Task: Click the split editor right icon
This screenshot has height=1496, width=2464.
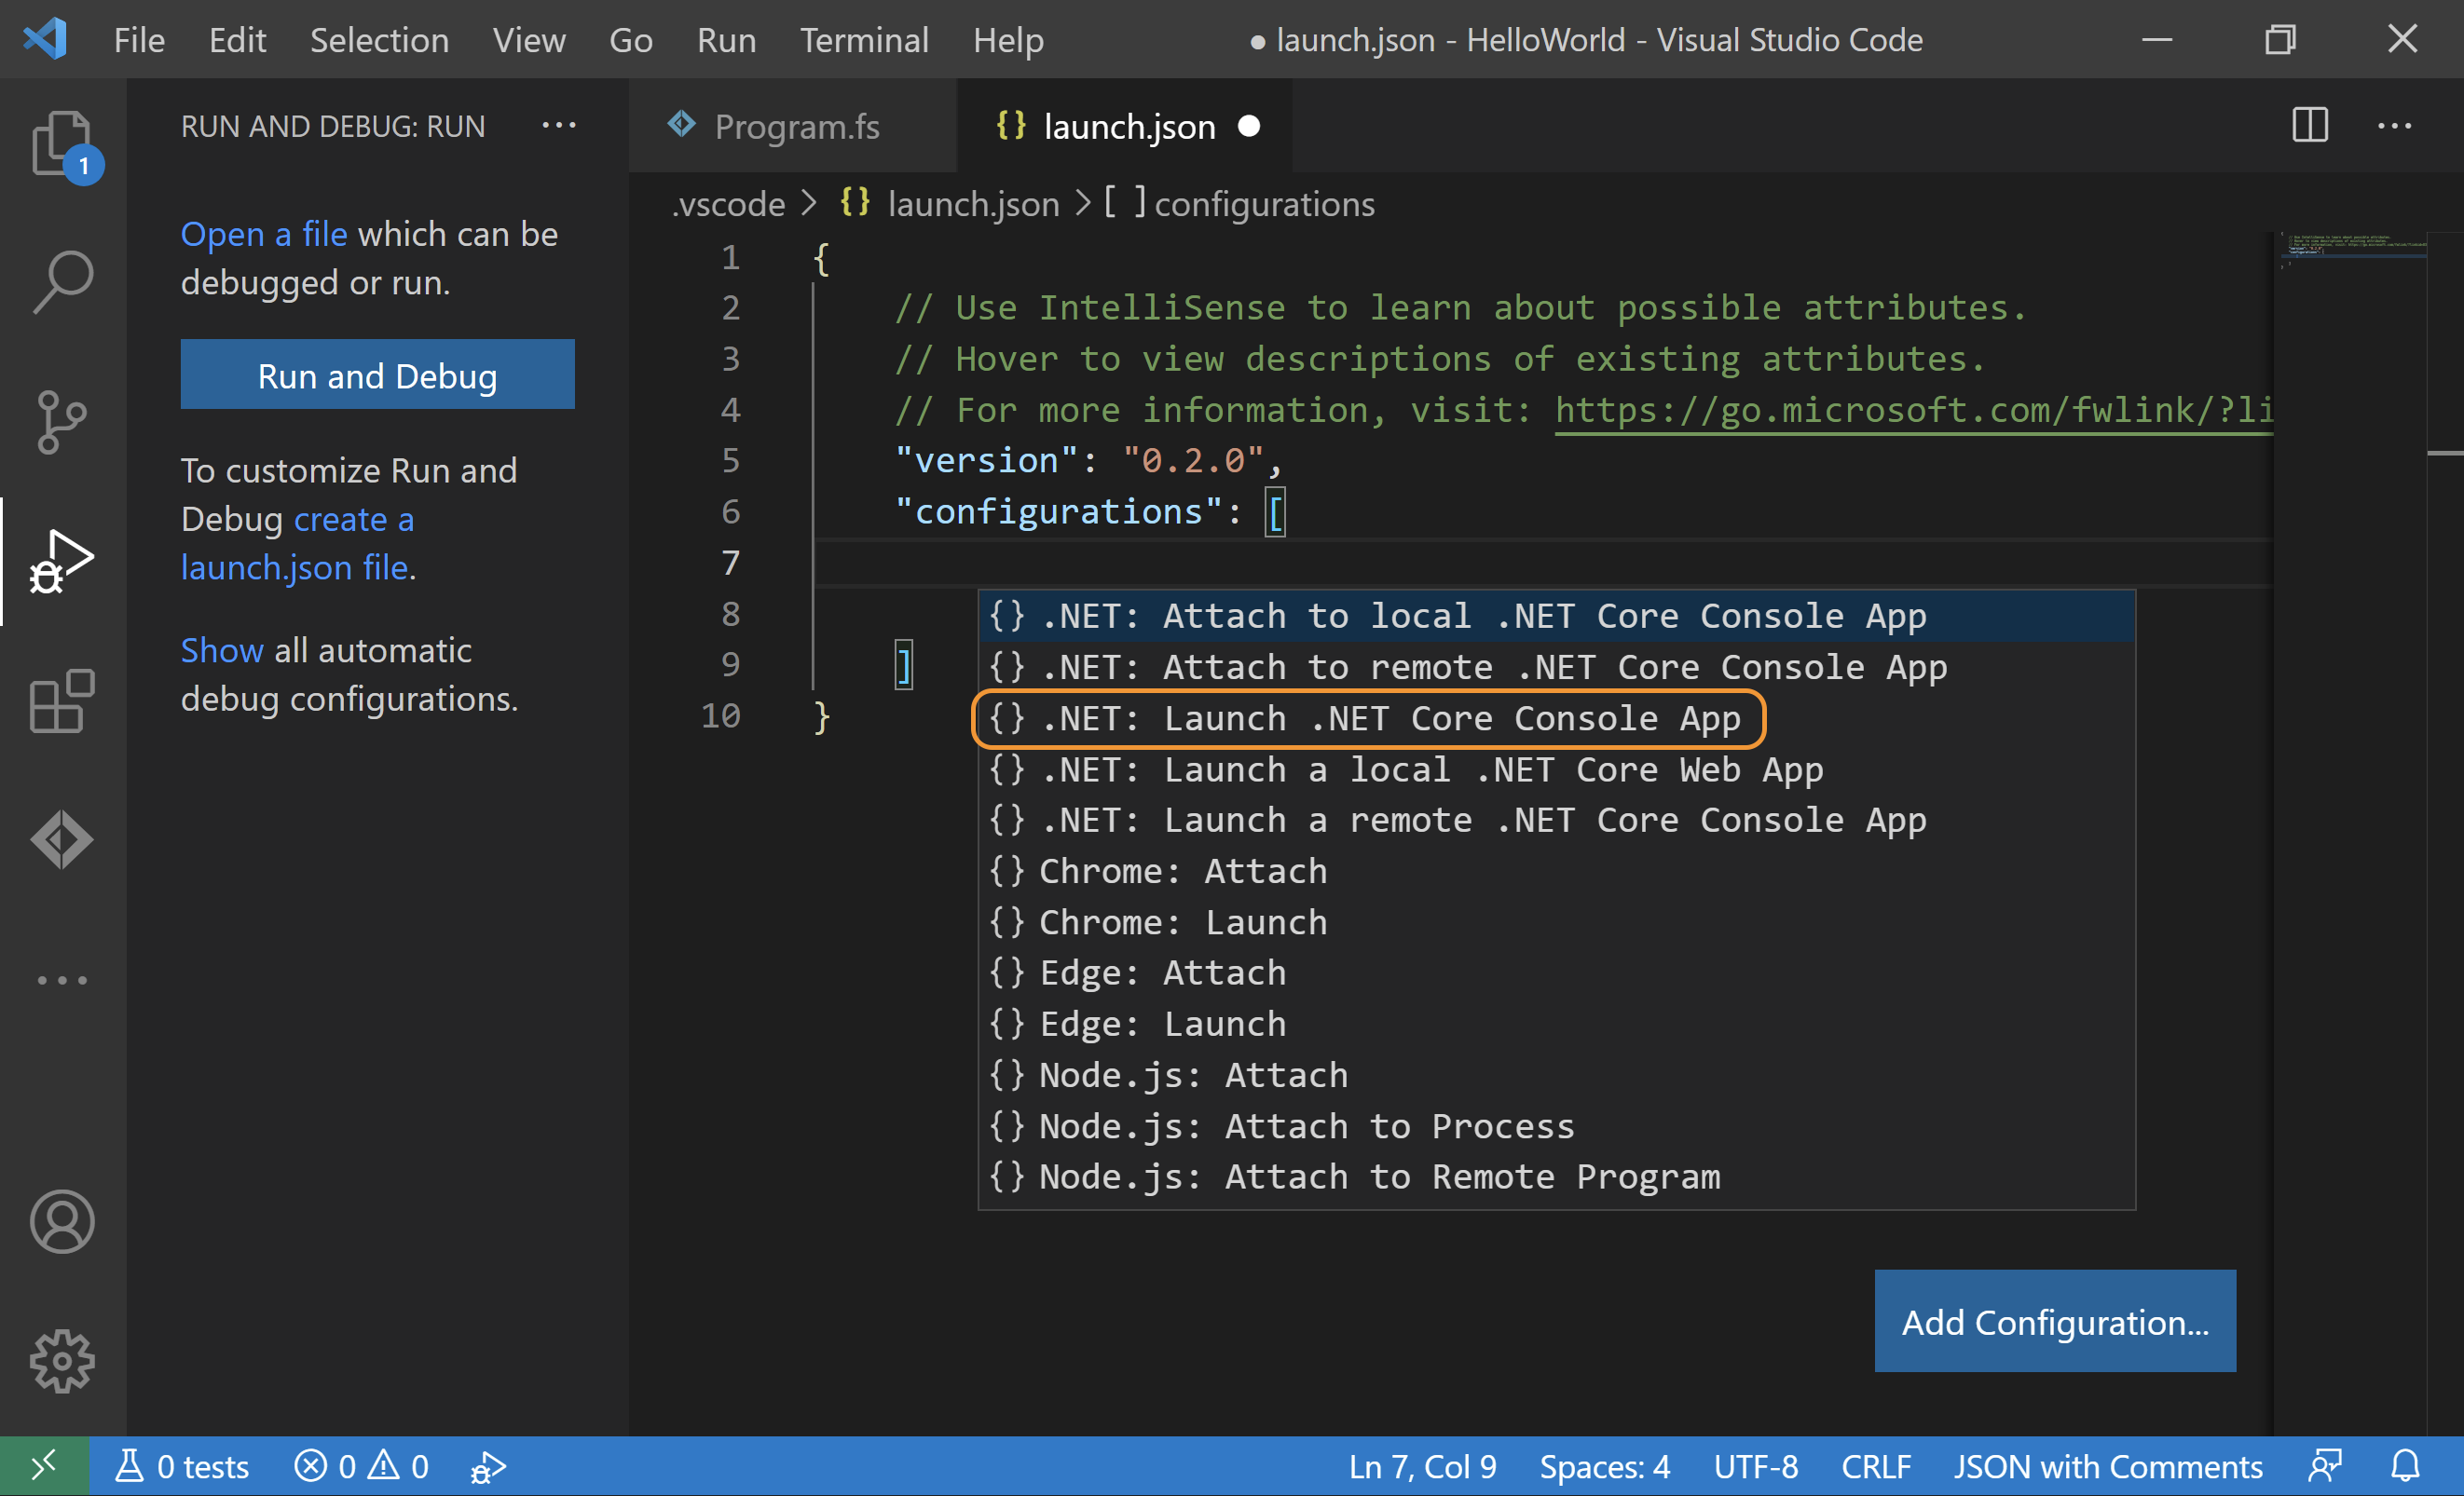Action: pyautogui.click(x=2309, y=126)
